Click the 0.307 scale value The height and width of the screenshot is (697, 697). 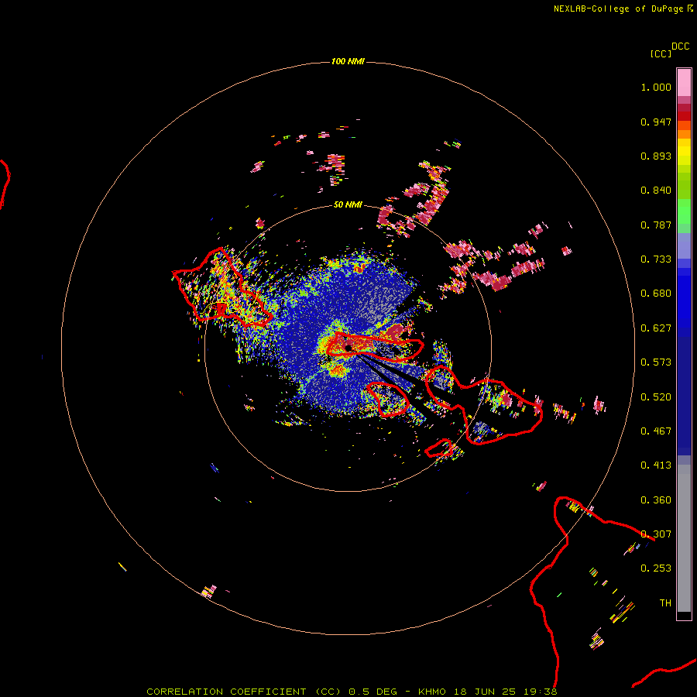tap(656, 534)
